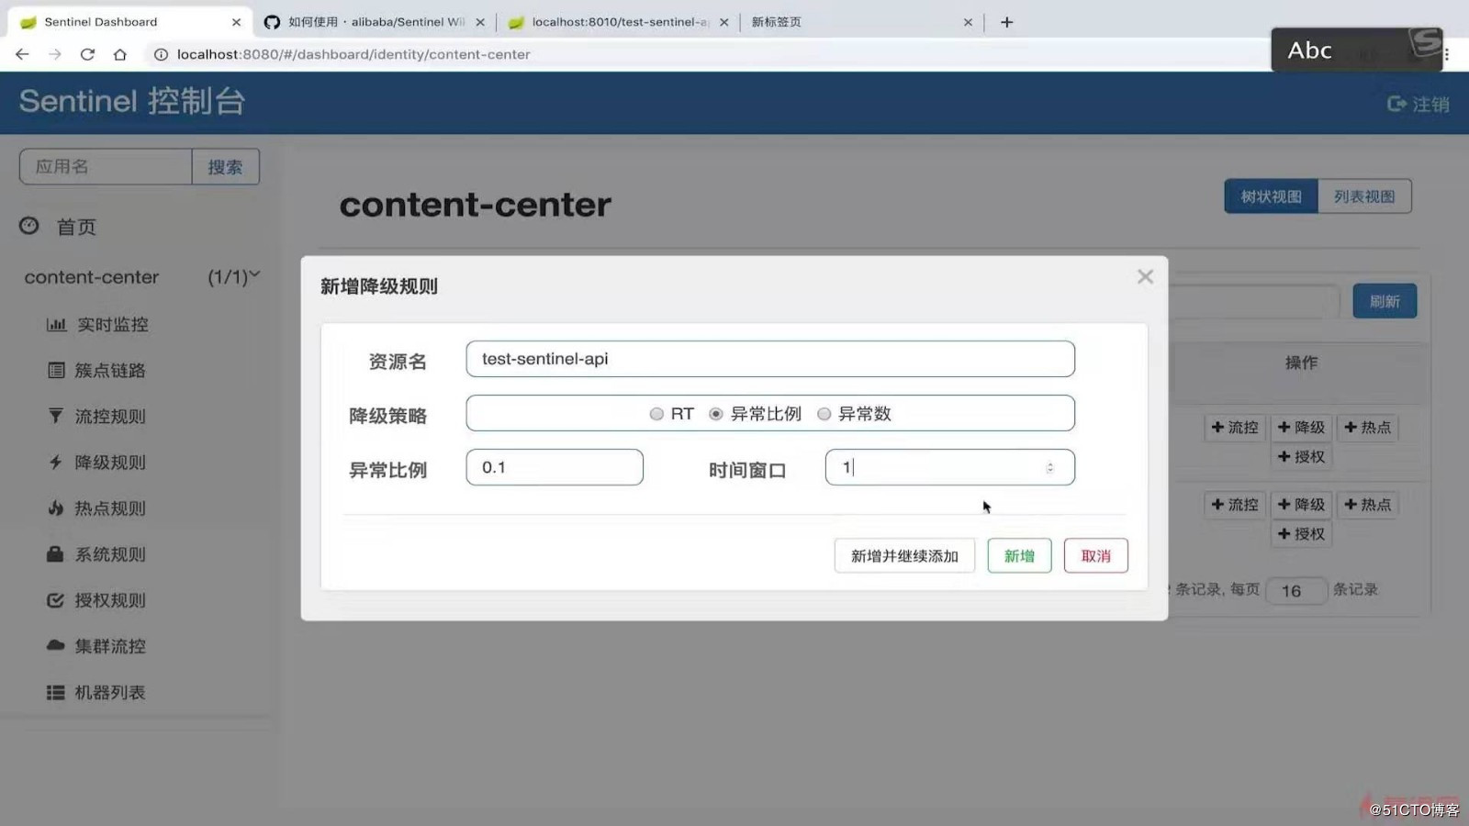Viewport: 1469px width, 826px height.
Task: Click the 集群流控 cloud icon
Action: click(x=55, y=645)
